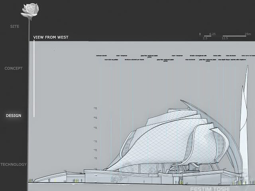Click the tall minaret spire
The height and width of the screenshot is (191, 255).
pyautogui.click(x=244, y=123)
